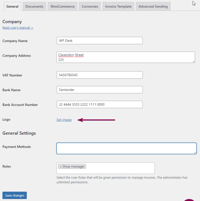Viewport: 200px width, 201px height.
Task: Switch to the Currencies tab
Action: point(90,6)
